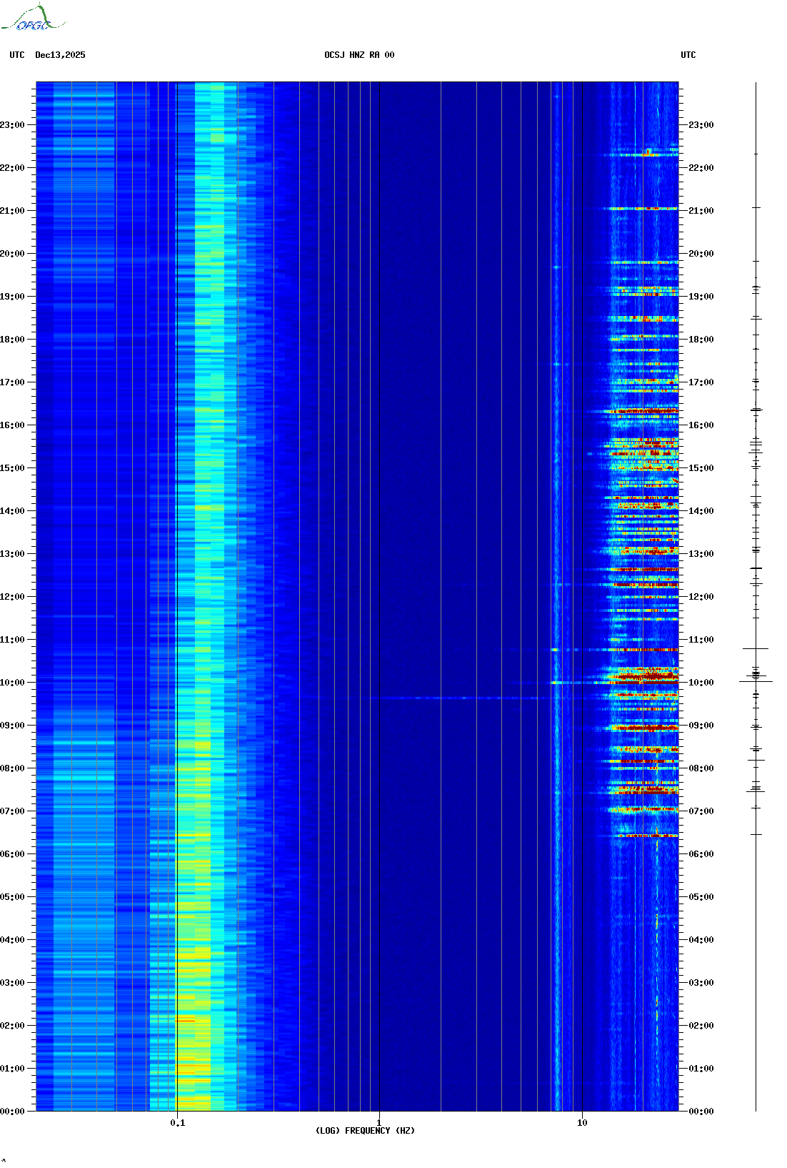Click the (LOG) FREQUENCY (HZ) axis label
787x1168 pixels.
tap(365, 1131)
